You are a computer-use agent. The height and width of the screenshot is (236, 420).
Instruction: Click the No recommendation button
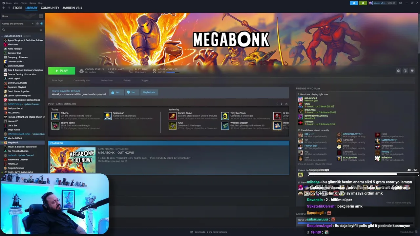pyautogui.click(x=132, y=92)
